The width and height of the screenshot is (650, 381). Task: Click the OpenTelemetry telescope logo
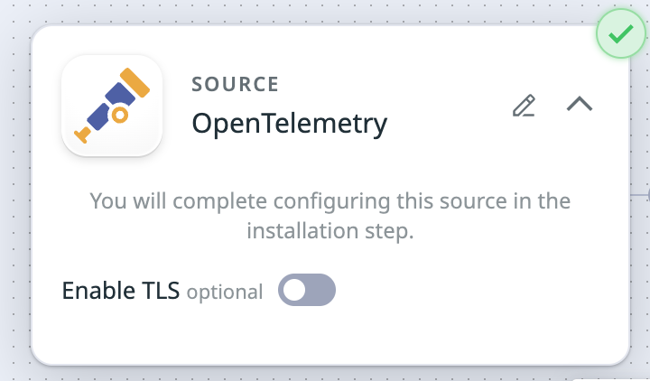pos(112,106)
